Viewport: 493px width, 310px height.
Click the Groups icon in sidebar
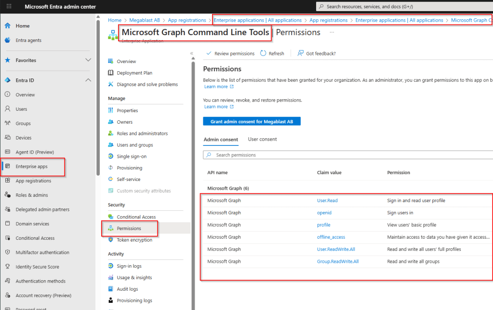coord(7,123)
